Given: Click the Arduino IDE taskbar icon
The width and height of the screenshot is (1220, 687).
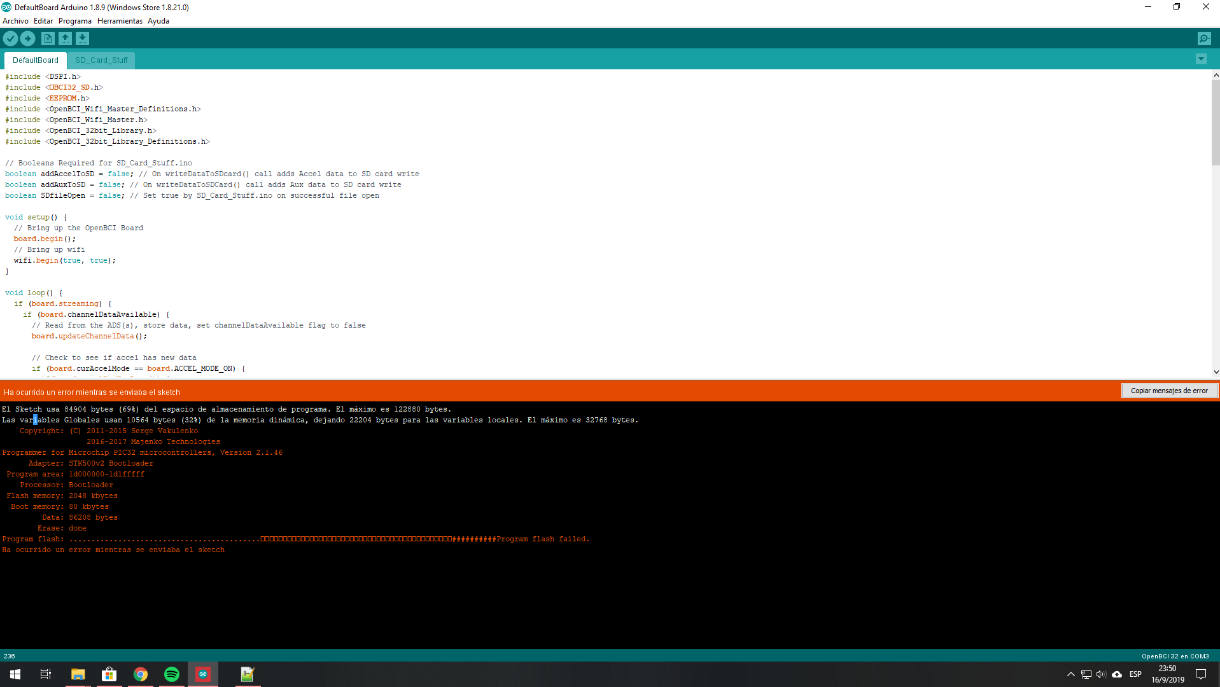Looking at the screenshot, I should 203,674.
